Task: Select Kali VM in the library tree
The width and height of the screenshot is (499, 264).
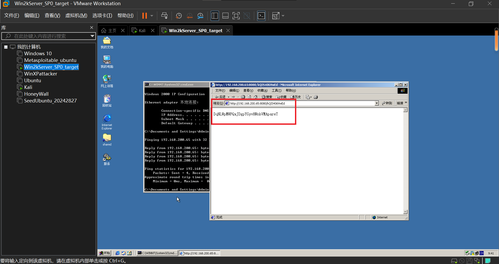Action: (x=25, y=87)
